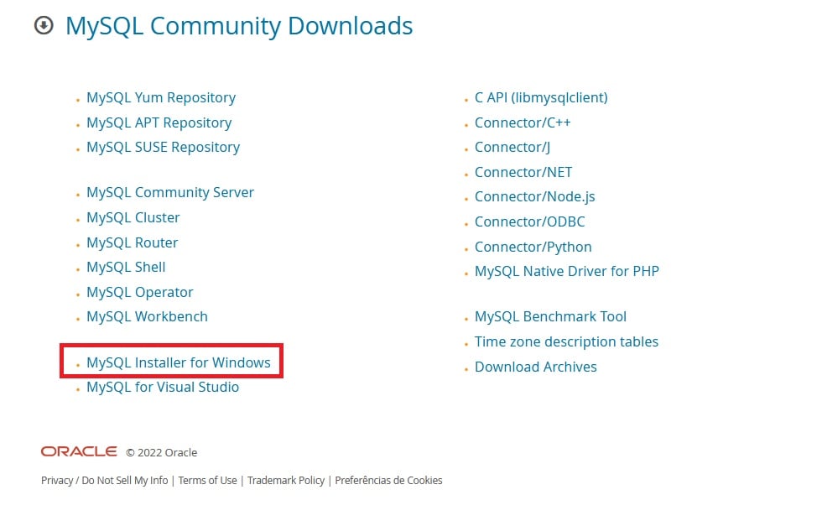
Task: Go to Connector/ODBC downloads
Action: tap(529, 221)
